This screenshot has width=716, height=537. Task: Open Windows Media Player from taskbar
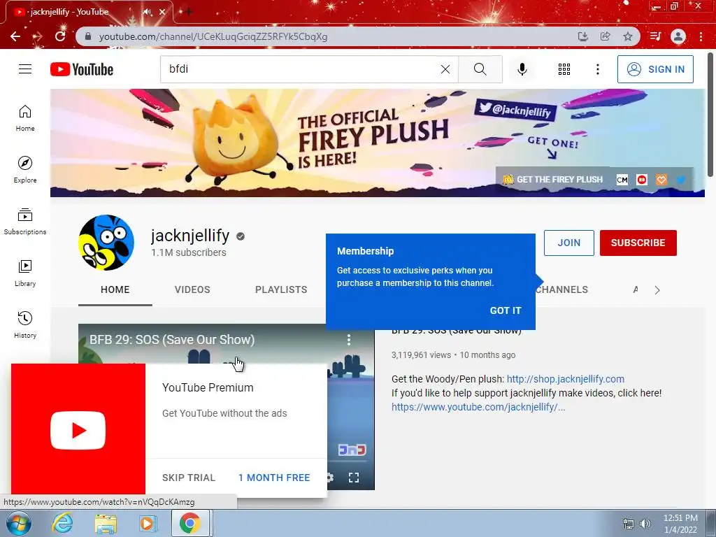click(148, 523)
